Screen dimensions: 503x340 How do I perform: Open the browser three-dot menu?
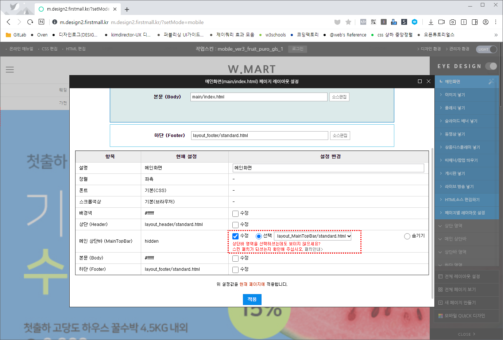pyautogui.click(x=496, y=22)
